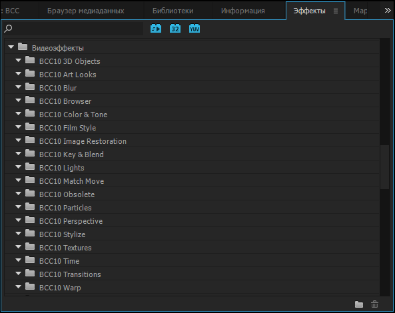This screenshot has width=395, height=313.
Task: Collapse BCC10 Textures triangle
Action: click(x=18, y=247)
